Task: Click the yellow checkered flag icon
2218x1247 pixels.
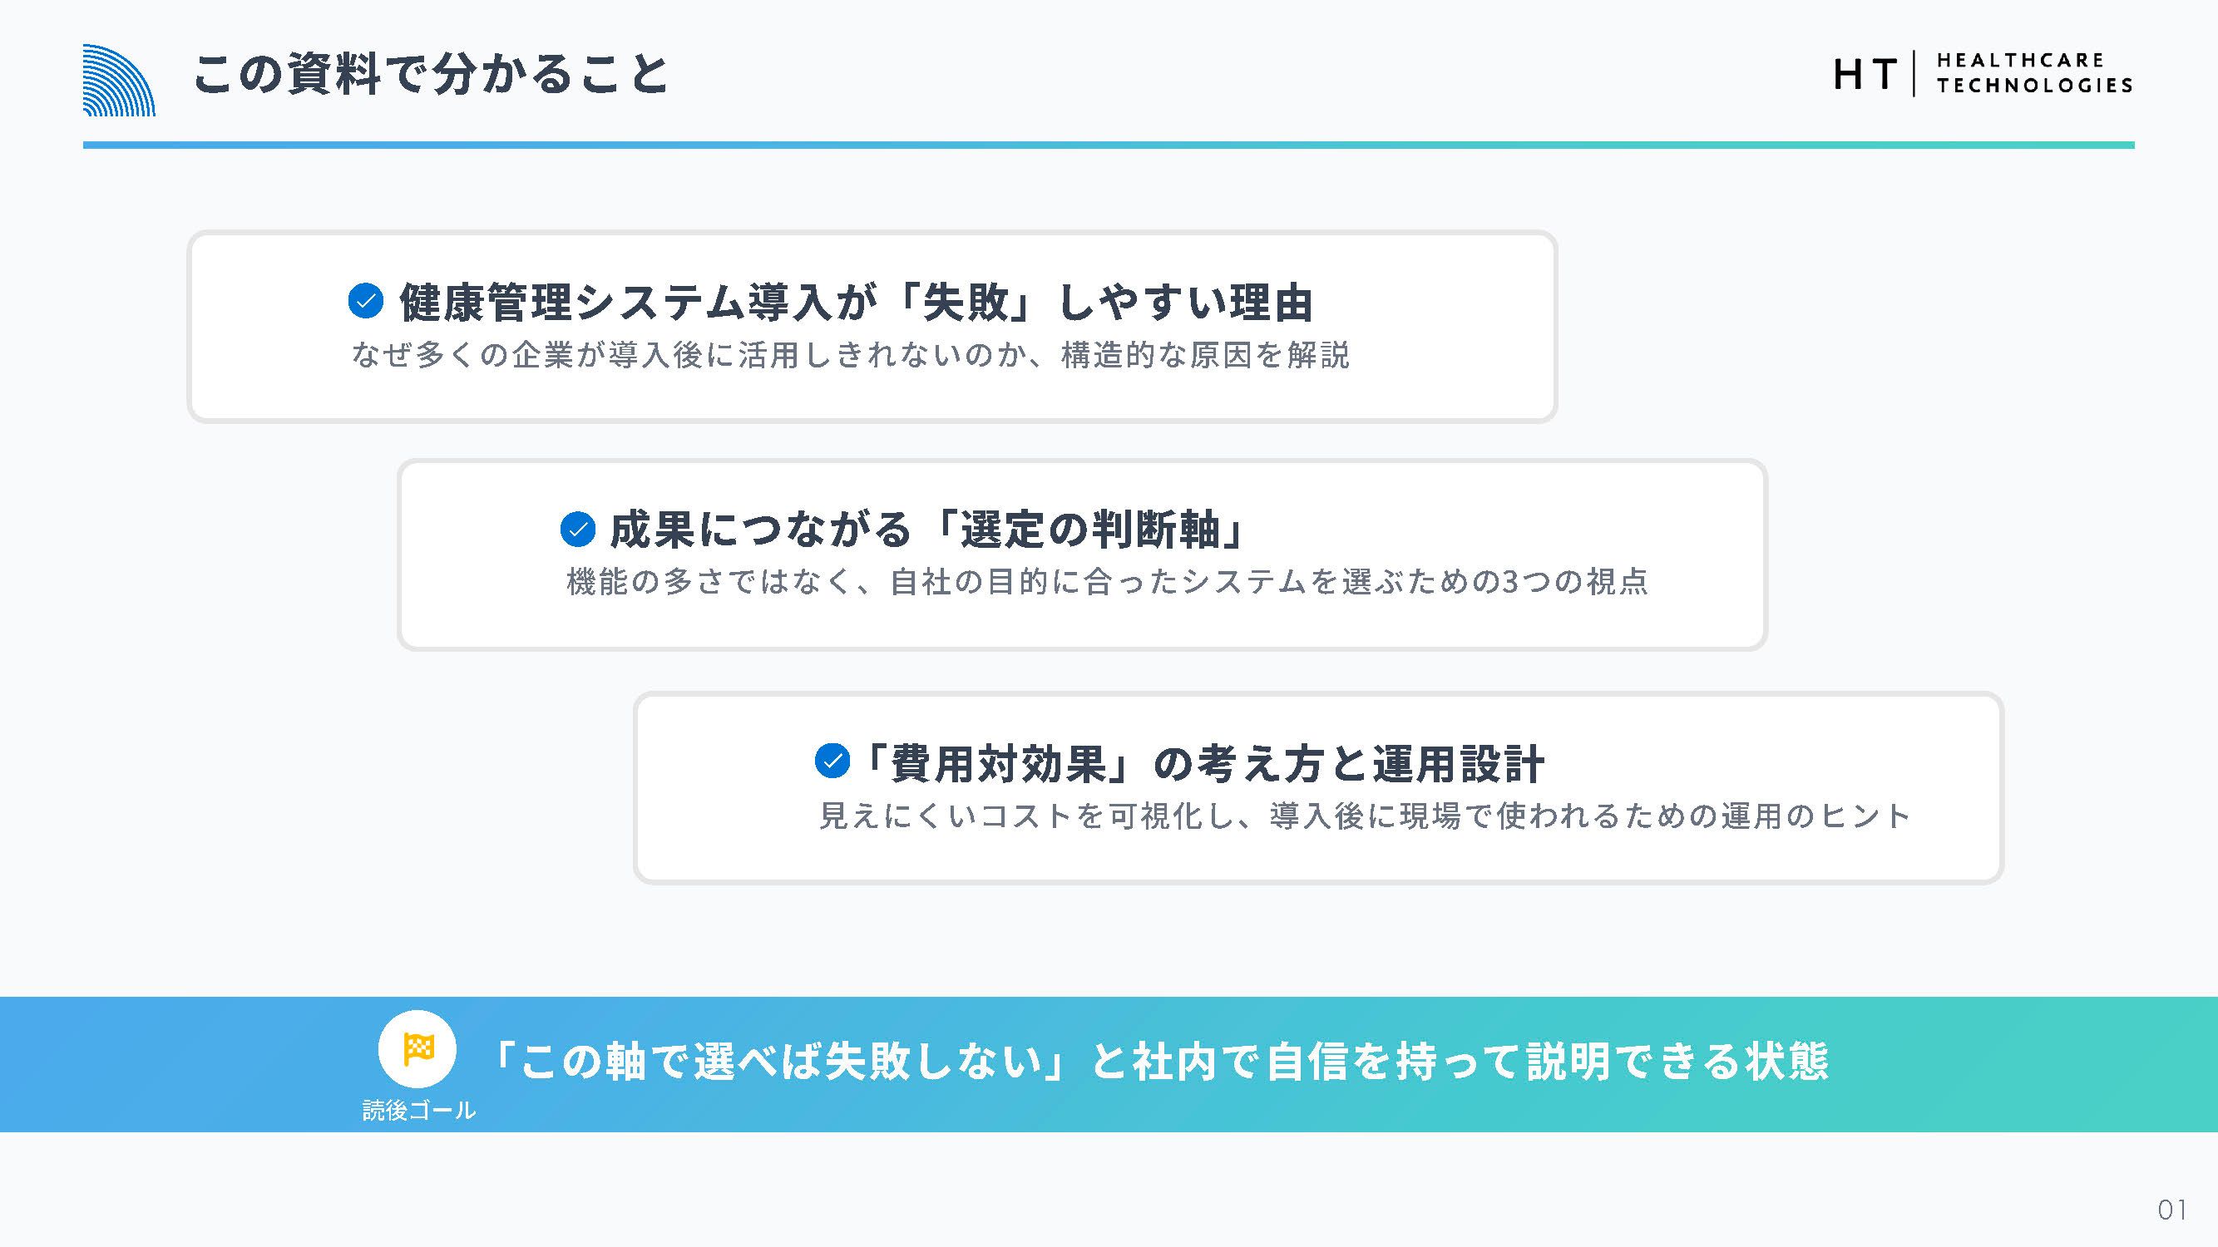Action: pyautogui.click(x=417, y=1048)
